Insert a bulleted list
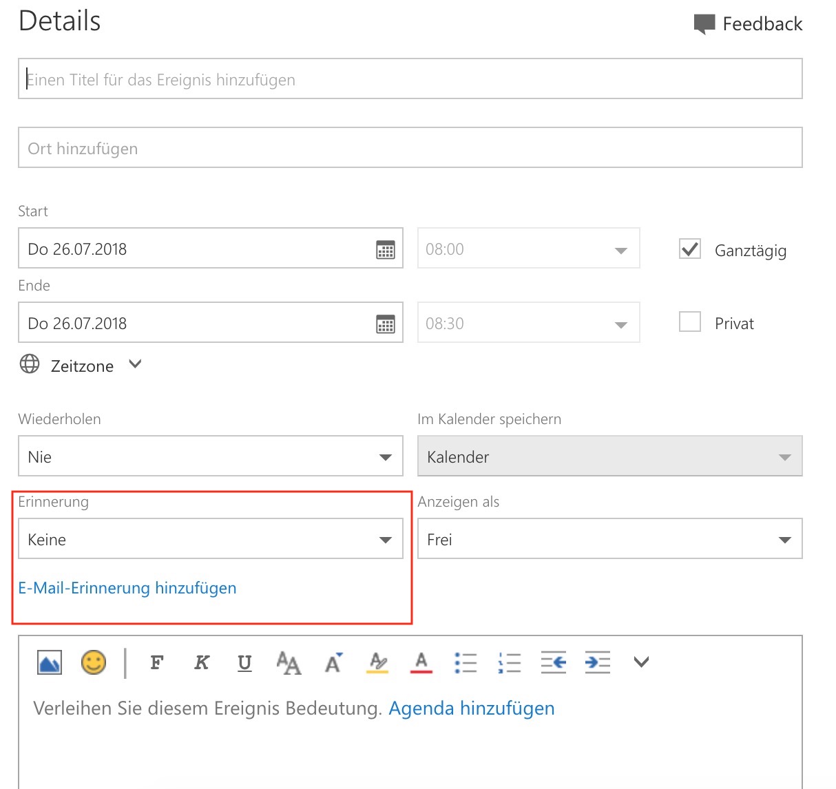This screenshot has width=836, height=789. (466, 662)
